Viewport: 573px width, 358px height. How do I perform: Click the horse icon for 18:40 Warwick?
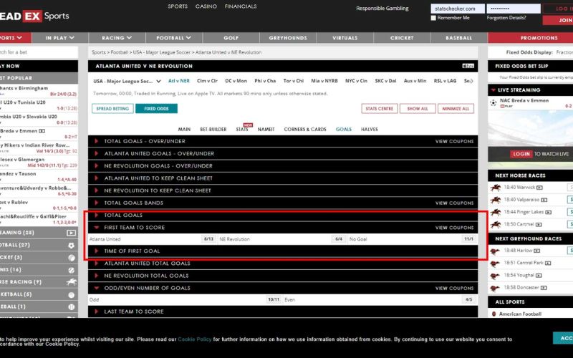click(x=496, y=188)
